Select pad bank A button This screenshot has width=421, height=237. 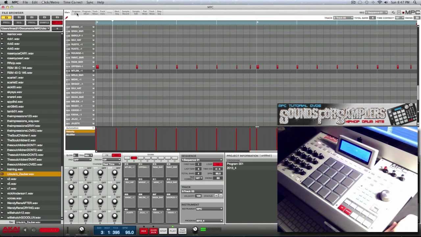tap(127, 158)
